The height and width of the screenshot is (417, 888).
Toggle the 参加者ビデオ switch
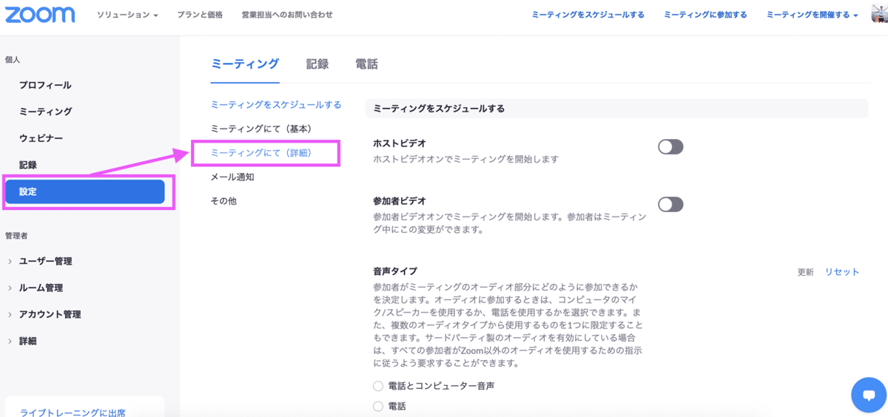tap(670, 204)
